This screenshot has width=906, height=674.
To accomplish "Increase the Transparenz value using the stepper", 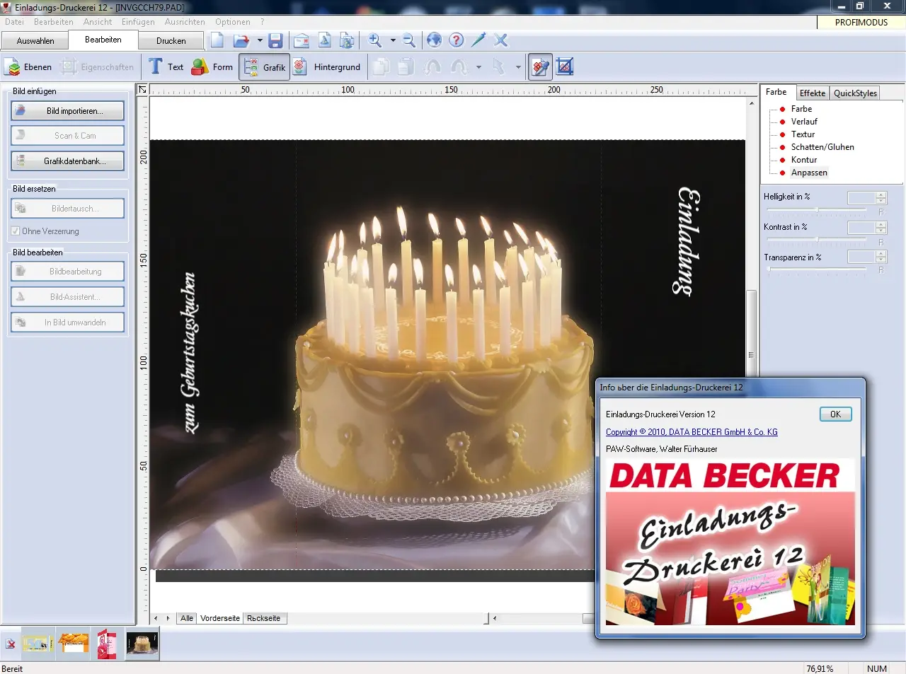I will coord(881,254).
